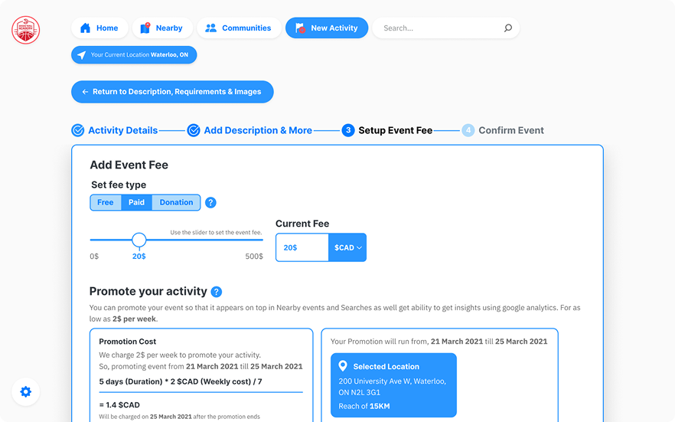Screen dimensions: 675x422
Task: Click the Activity Details checkmark icon
Action: click(77, 130)
